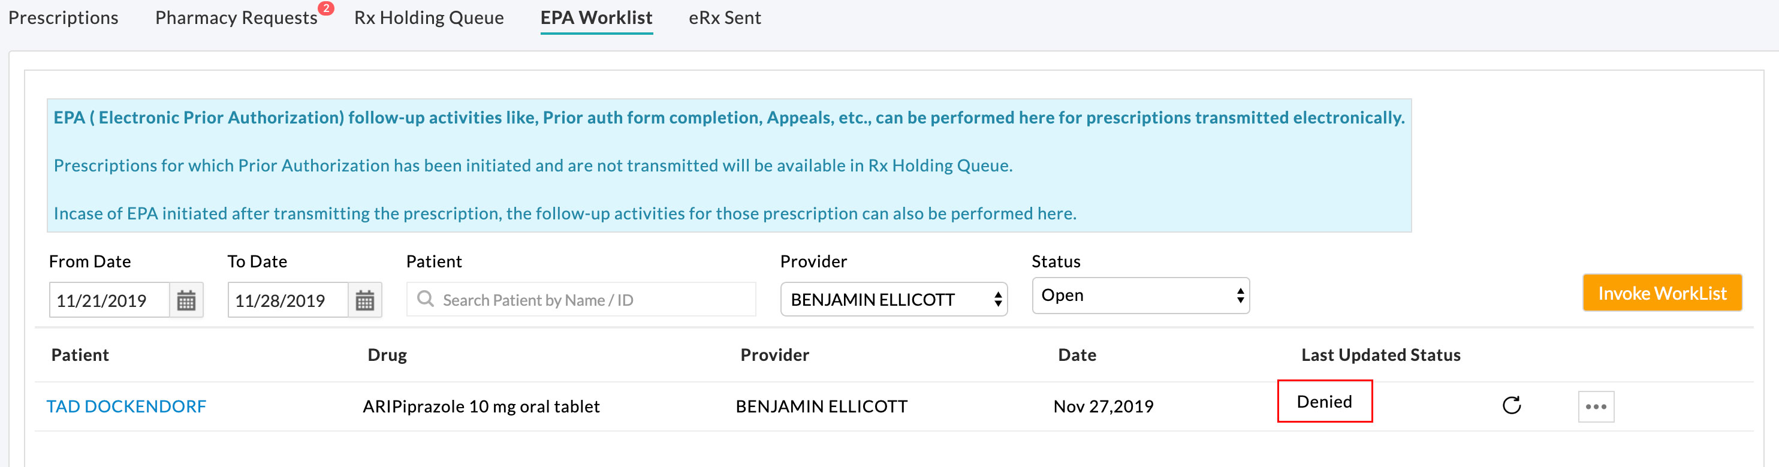Click the magnifier icon in patient search
Viewport: 1779px width, 467px height.
click(x=426, y=299)
